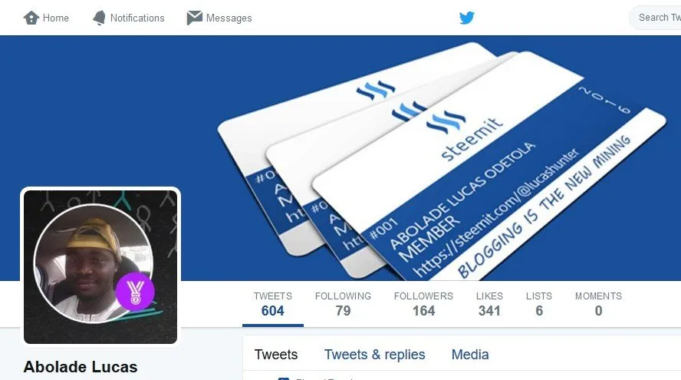681x380 pixels.
Task: View the Following count of 79
Action: click(343, 303)
